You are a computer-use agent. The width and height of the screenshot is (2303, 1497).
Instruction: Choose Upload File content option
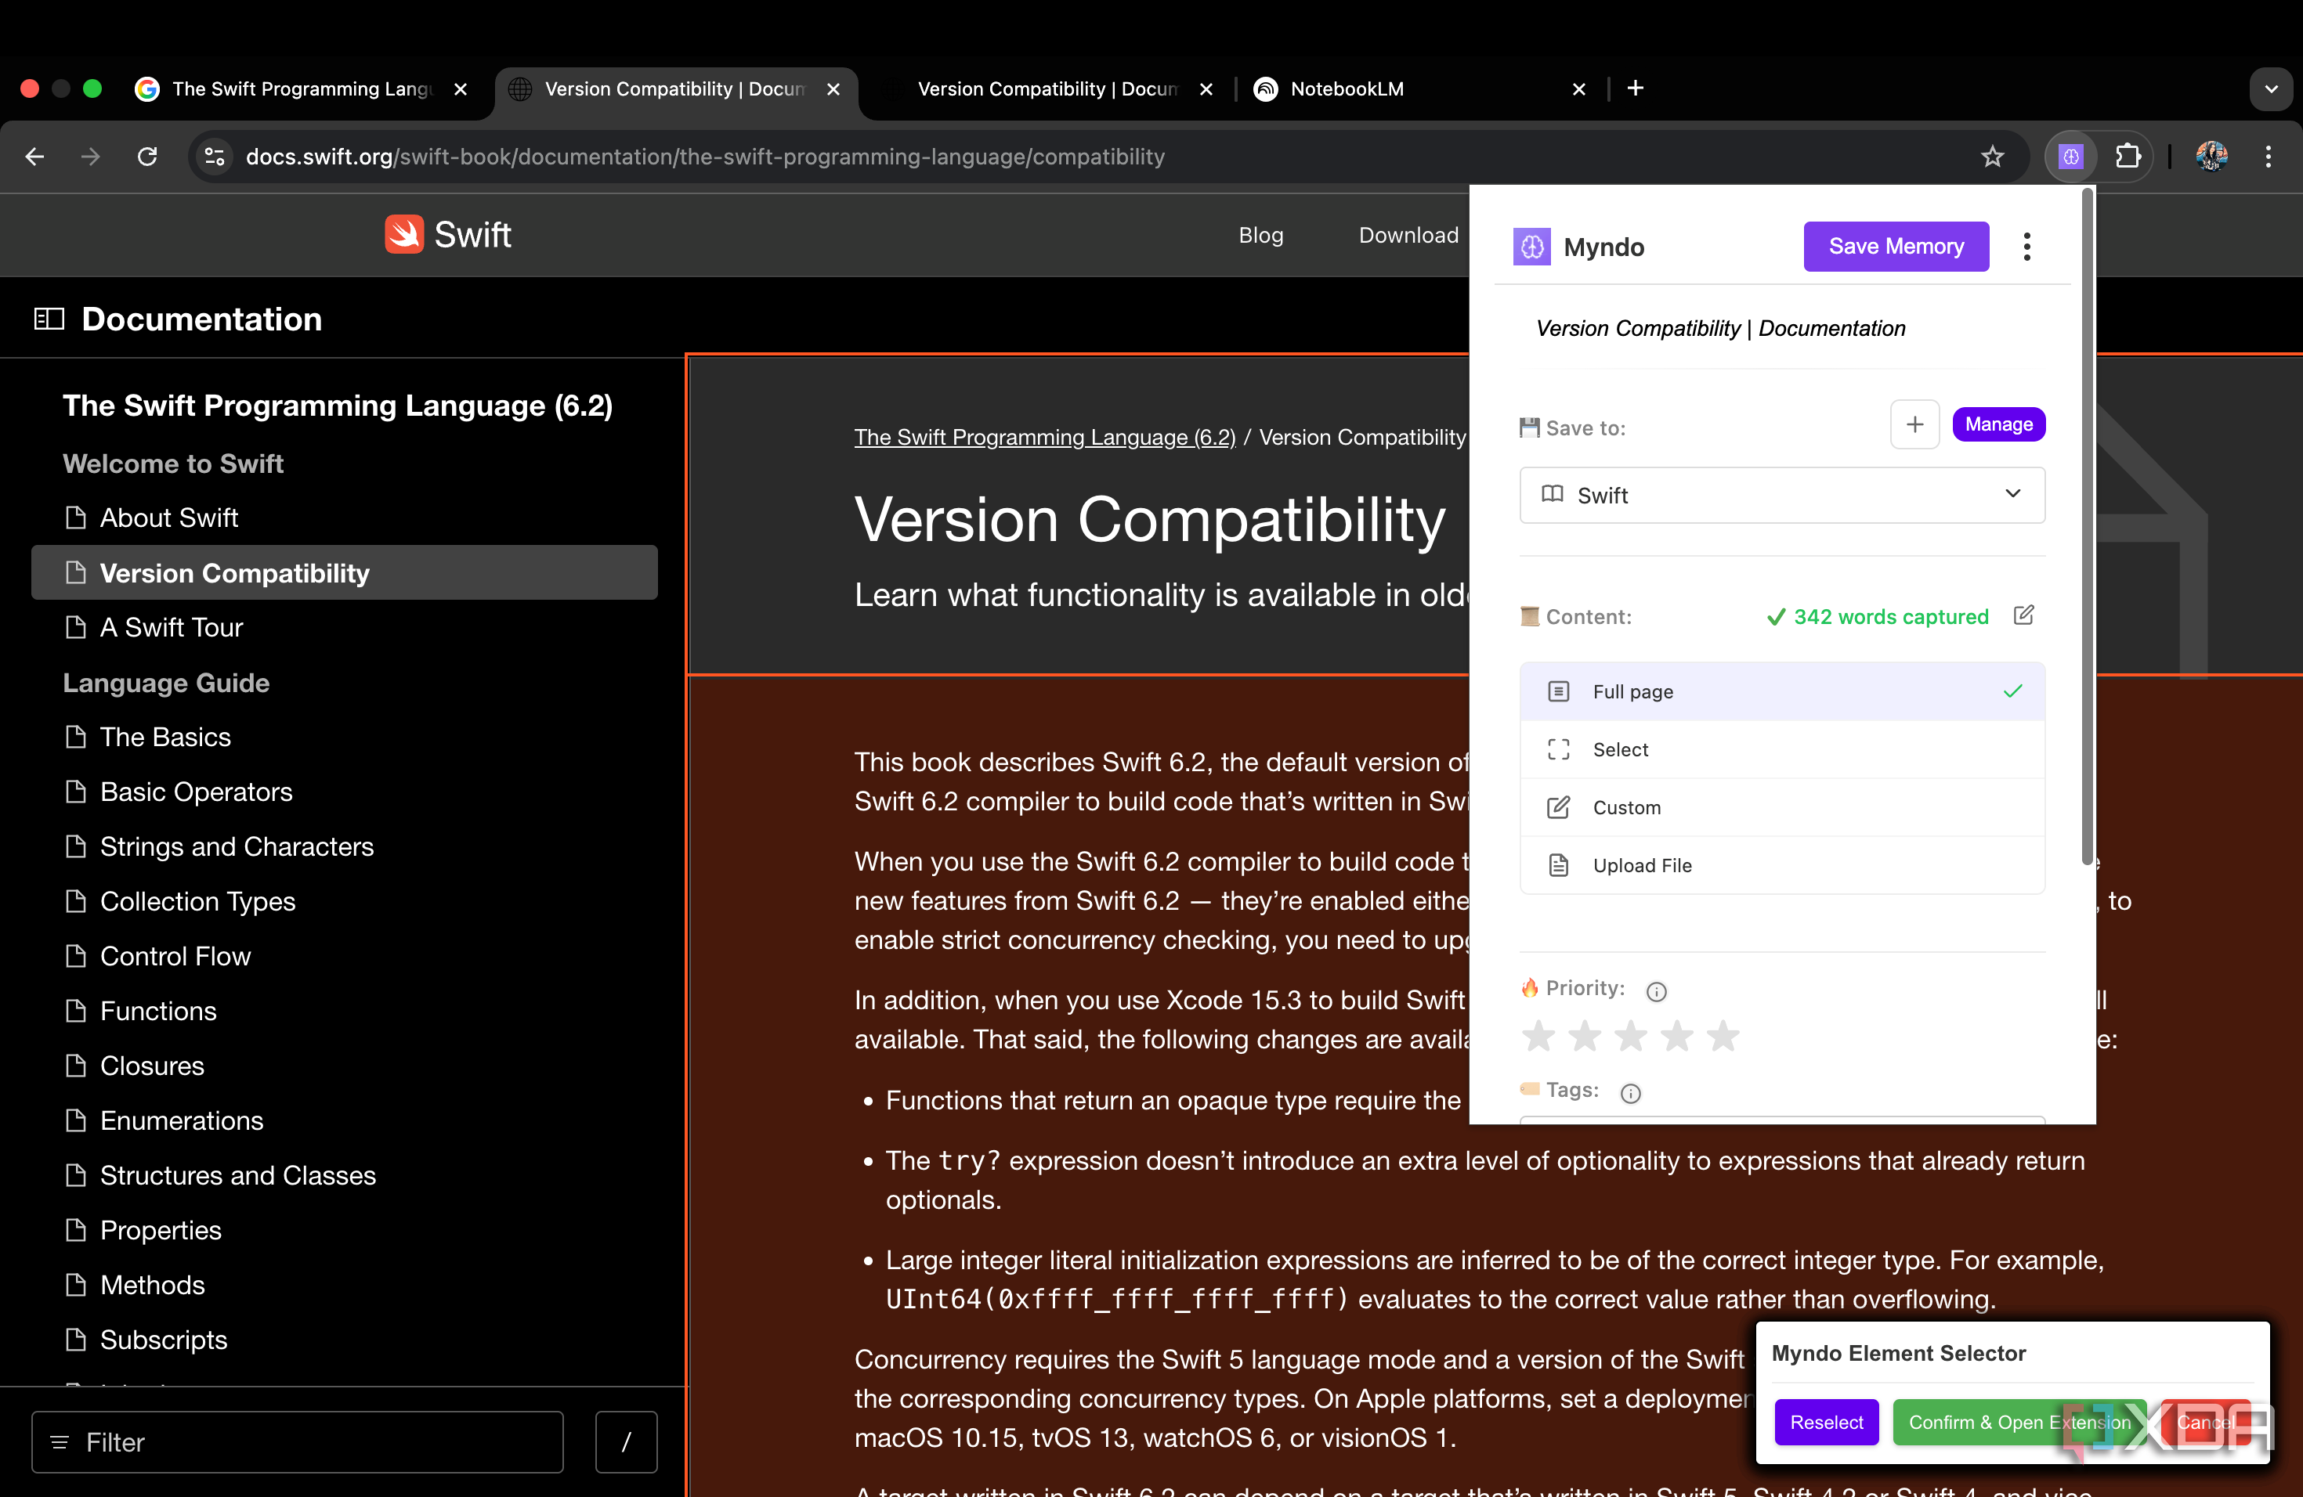1782,865
